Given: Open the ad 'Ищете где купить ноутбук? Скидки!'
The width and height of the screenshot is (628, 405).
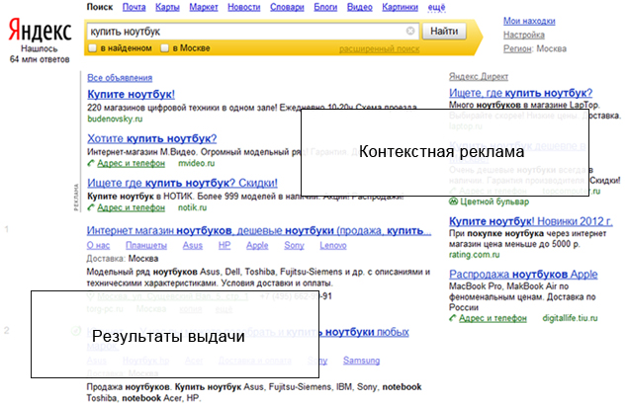Looking at the screenshot, I should pos(182,184).
